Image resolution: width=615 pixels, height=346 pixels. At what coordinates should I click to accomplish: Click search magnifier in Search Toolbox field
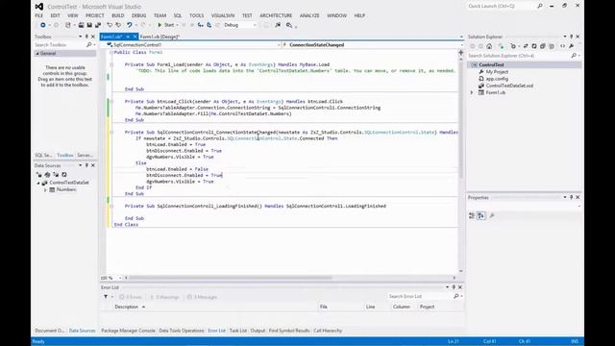coord(89,45)
